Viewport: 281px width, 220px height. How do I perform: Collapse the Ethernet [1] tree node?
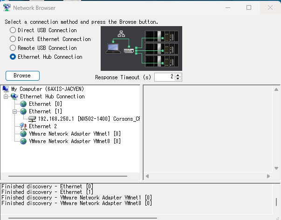point(15,111)
